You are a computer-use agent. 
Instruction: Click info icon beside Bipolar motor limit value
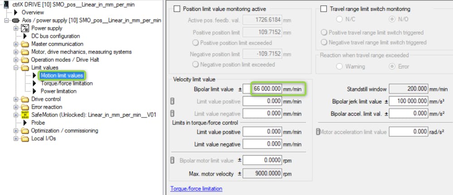(172, 160)
